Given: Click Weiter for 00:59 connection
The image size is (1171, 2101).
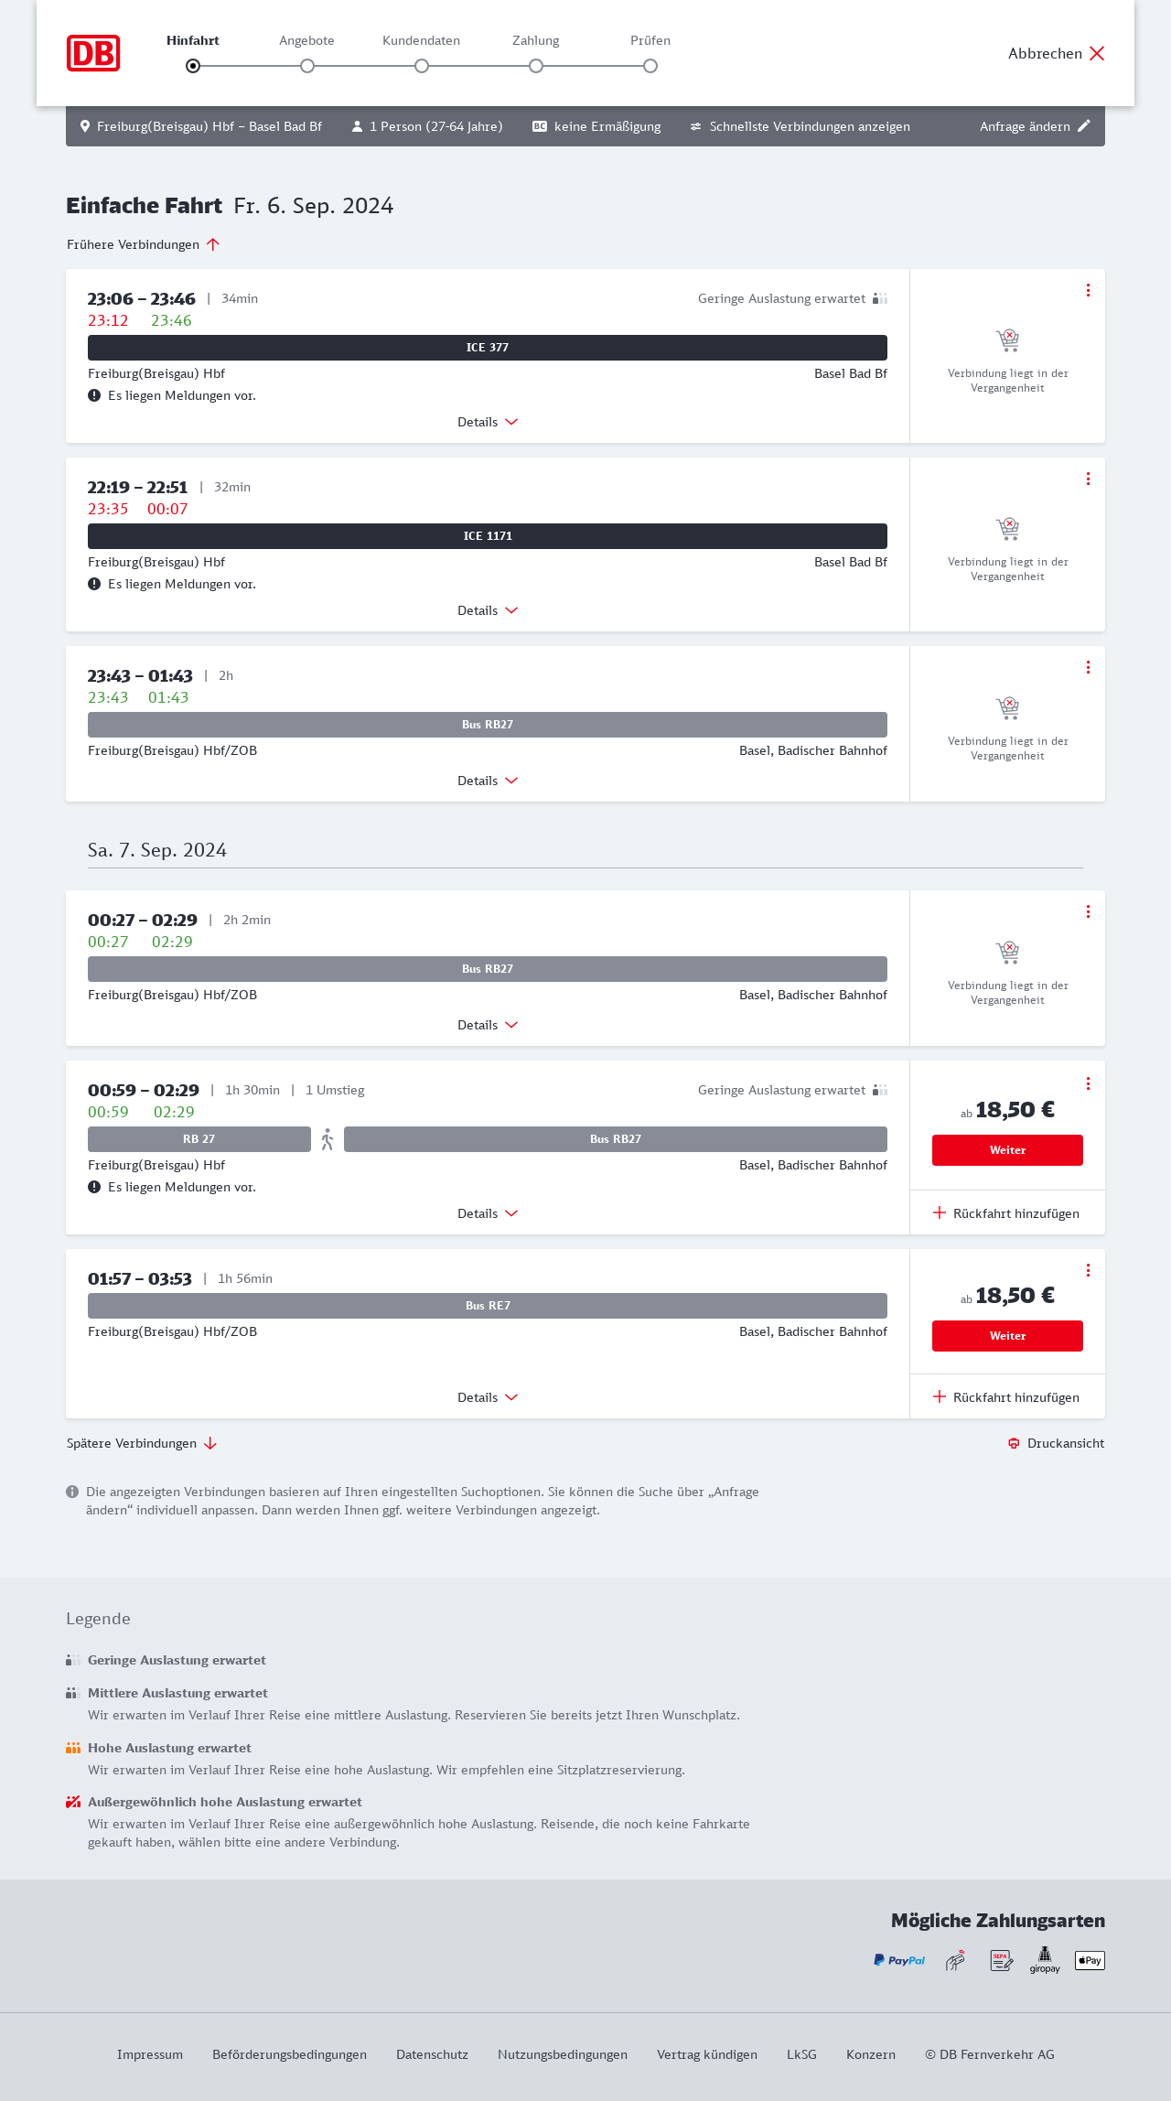Looking at the screenshot, I should click(1007, 1150).
